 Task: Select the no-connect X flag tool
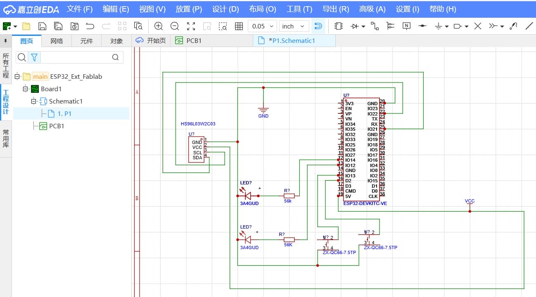(x=478, y=26)
